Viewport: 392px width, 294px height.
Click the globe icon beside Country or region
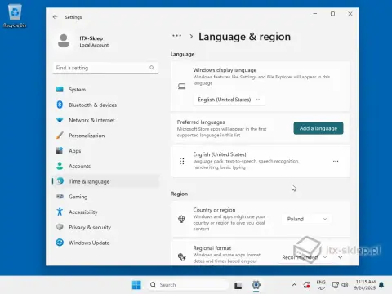[181, 219]
